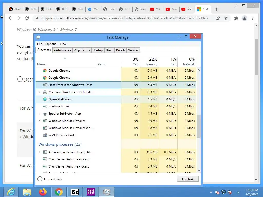This screenshot has height=197, width=263.
Task: Click the 35.6 MB memory value
Action: (x=152, y=152)
